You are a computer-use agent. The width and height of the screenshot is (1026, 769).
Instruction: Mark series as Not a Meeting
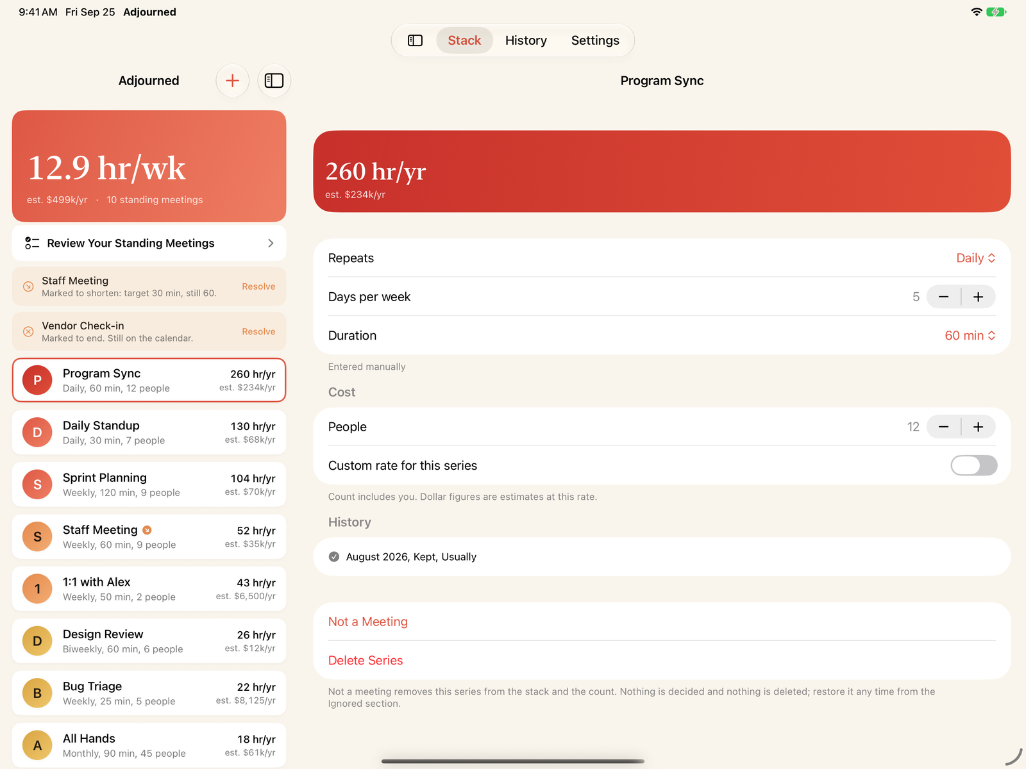point(367,622)
